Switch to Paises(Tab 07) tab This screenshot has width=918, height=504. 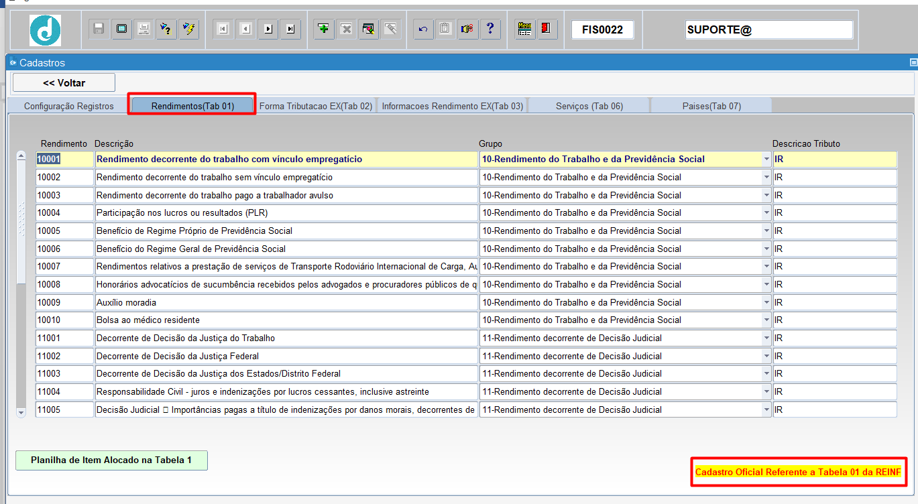(711, 106)
